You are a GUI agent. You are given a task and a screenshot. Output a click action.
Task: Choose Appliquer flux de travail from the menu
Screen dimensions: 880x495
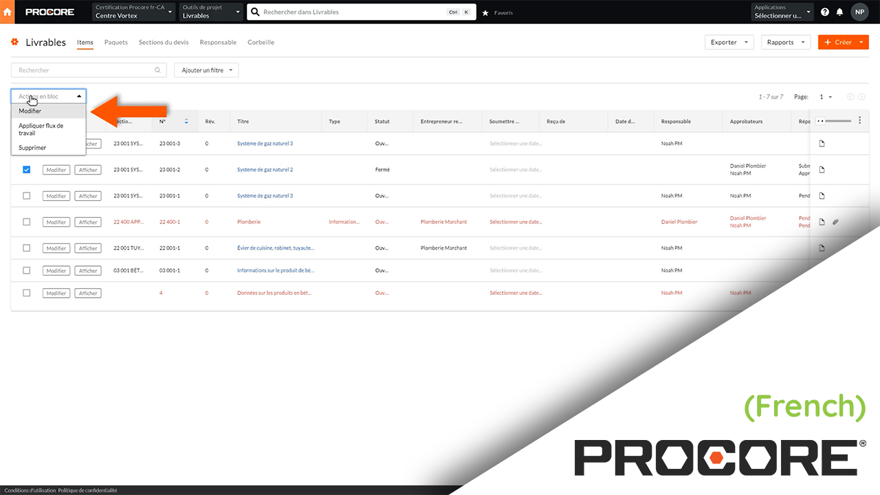48,129
